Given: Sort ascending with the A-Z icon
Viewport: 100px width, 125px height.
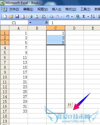Looking at the screenshot, I should [93, 16].
